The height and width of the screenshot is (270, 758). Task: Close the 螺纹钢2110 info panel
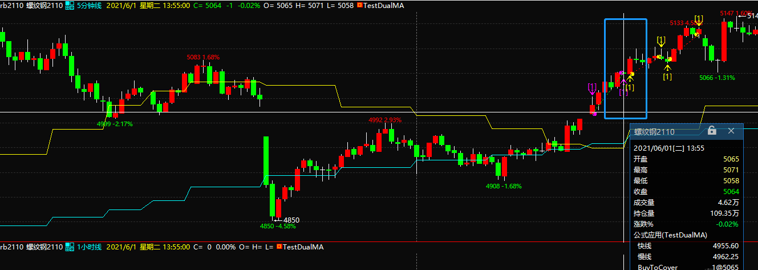point(731,131)
